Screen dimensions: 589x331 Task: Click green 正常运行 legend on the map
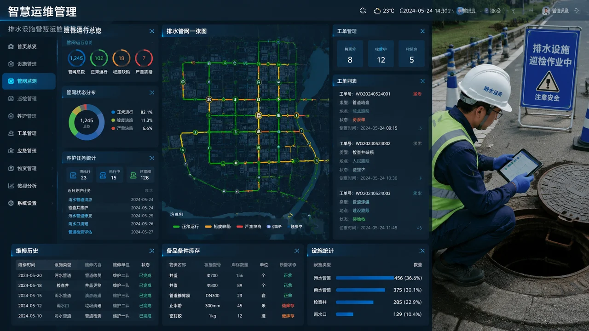[186, 227]
